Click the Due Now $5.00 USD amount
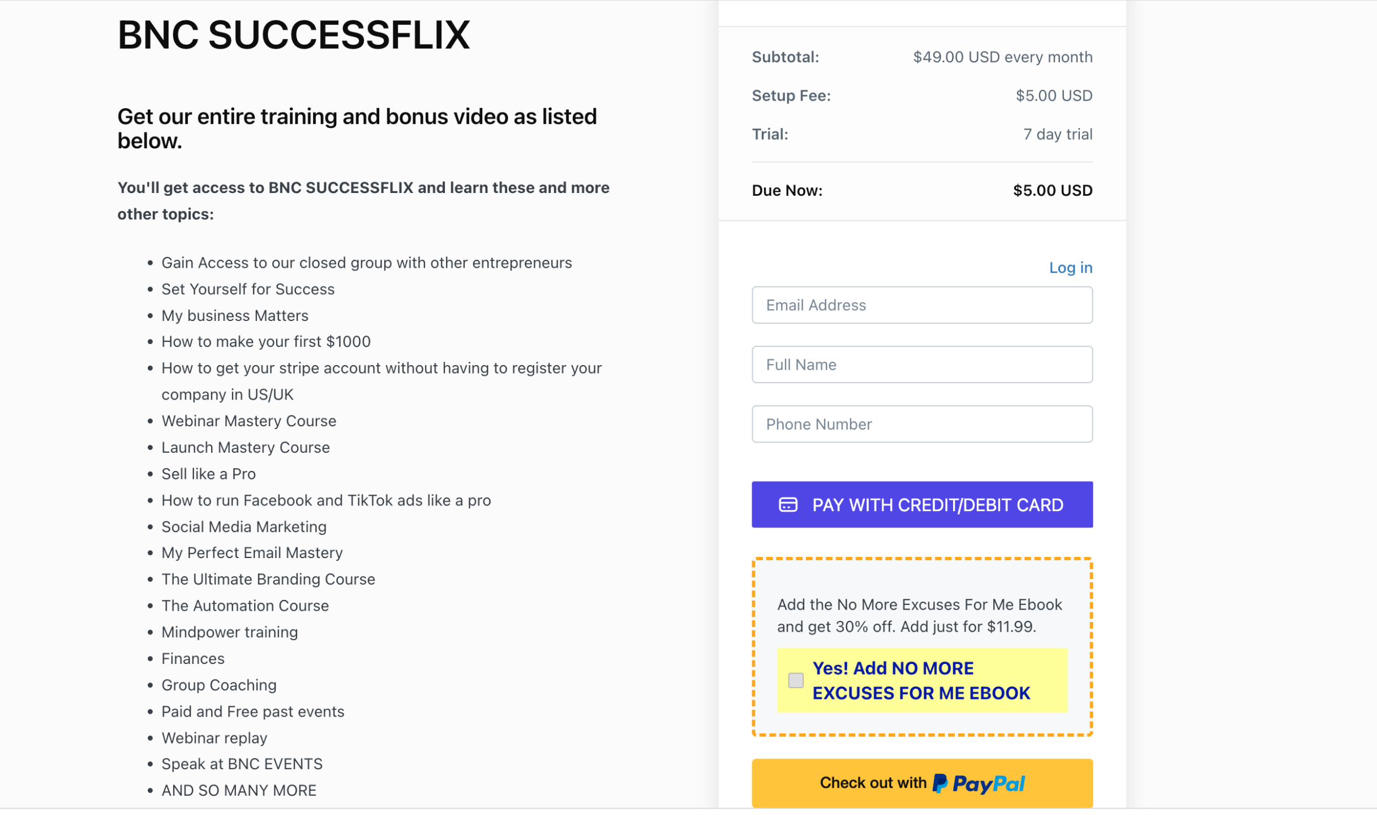 click(x=1052, y=191)
